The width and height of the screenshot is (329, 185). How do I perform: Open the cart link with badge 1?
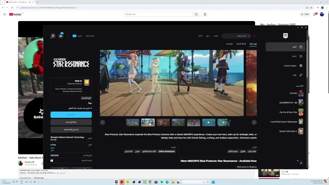coord(77,36)
